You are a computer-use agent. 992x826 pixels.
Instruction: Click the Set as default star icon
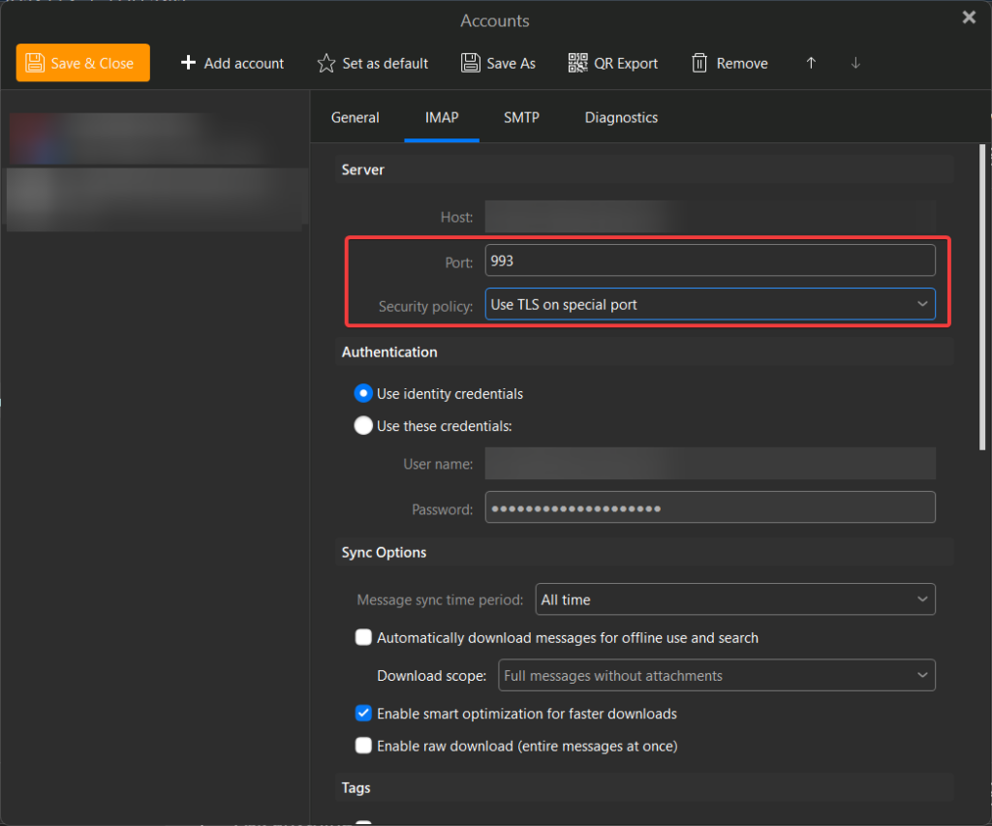point(326,63)
